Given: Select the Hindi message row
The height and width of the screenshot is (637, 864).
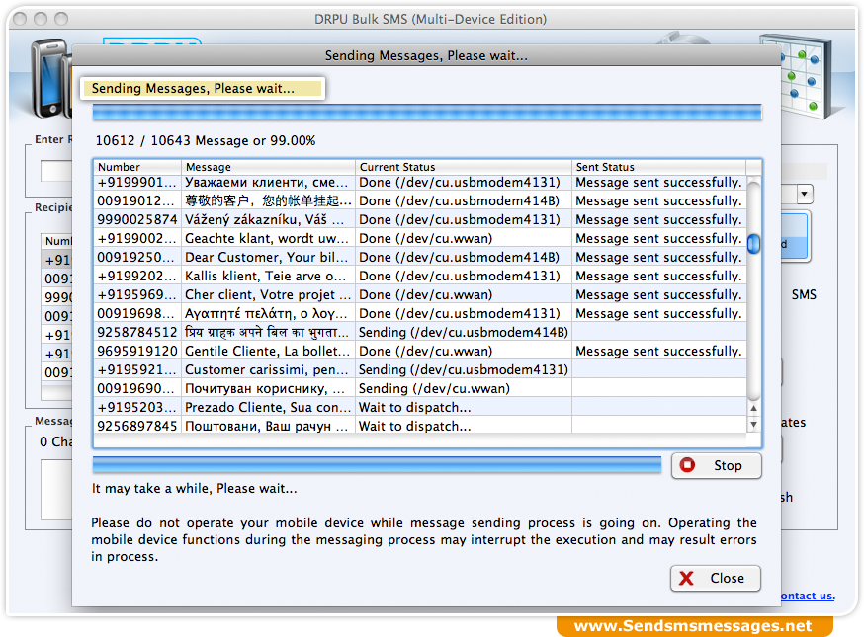Looking at the screenshot, I should coord(267,332).
